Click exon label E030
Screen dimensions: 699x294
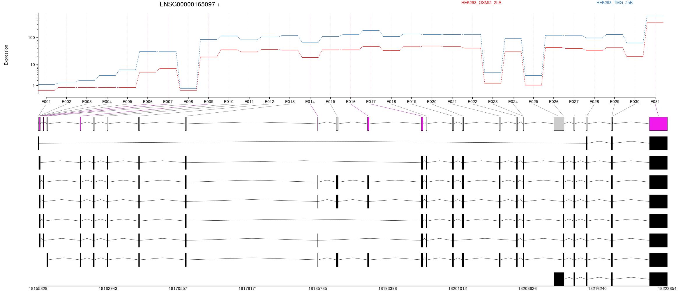pyautogui.click(x=635, y=102)
